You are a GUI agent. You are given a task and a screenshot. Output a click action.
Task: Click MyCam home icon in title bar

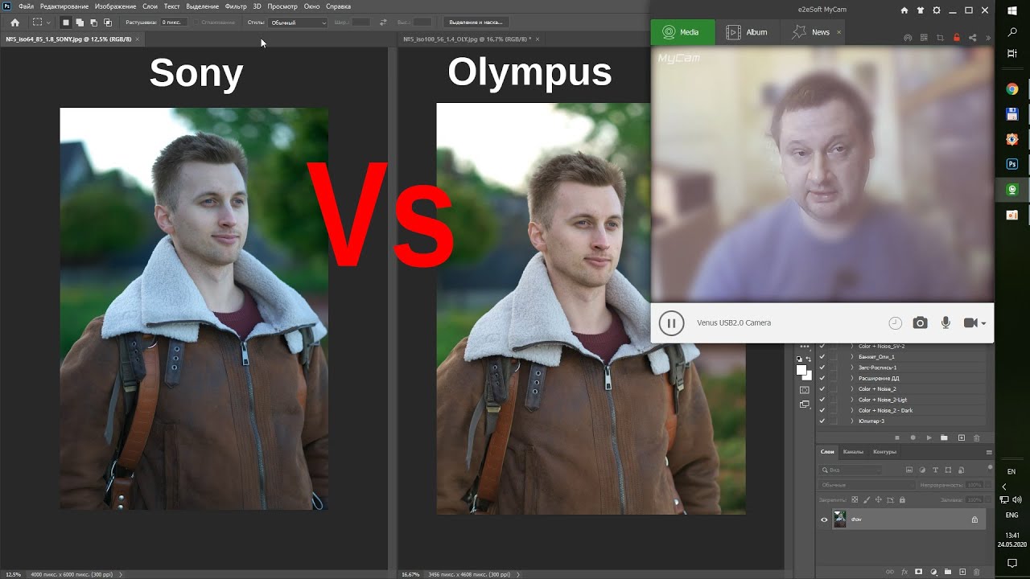coord(904,10)
